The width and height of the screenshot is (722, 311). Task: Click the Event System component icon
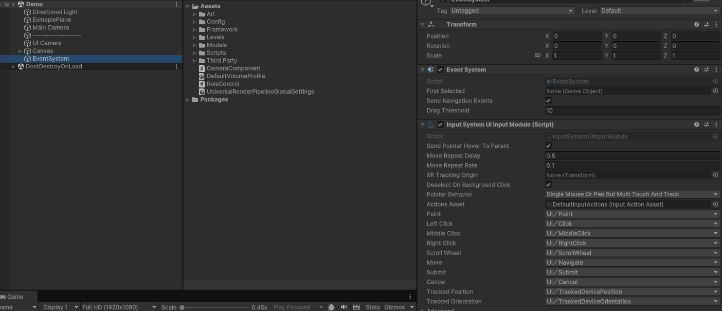point(431,69)
